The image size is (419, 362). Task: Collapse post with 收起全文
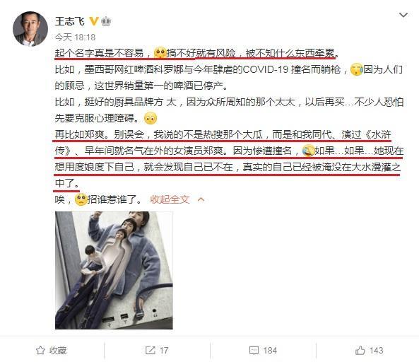170,199
